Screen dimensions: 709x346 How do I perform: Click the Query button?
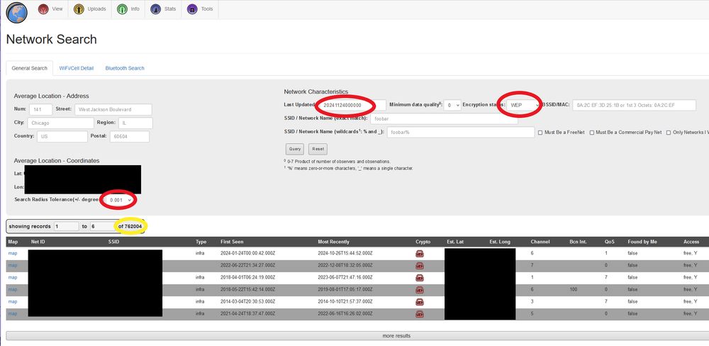[295, 149]
